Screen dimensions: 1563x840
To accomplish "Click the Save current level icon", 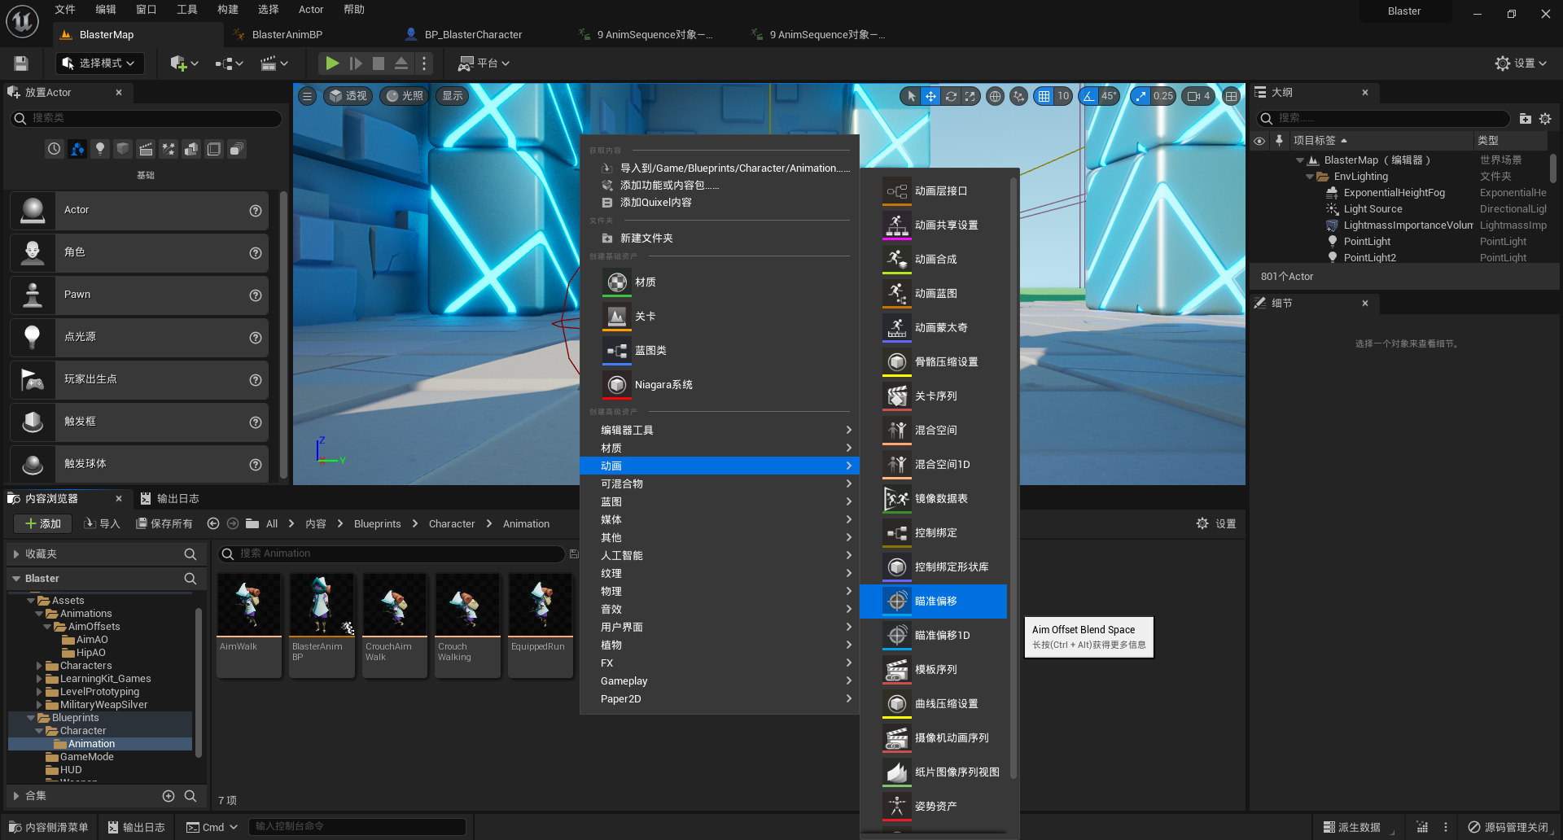I will coord(21,63).
